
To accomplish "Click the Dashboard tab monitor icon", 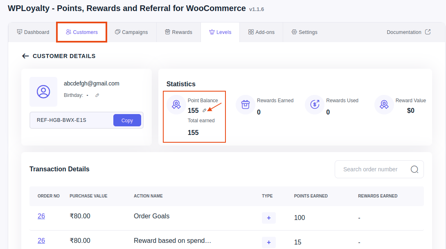I will [20, 32].
